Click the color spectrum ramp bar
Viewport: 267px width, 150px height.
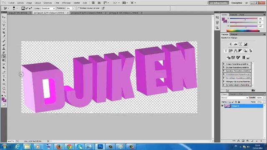coord(243,31)
